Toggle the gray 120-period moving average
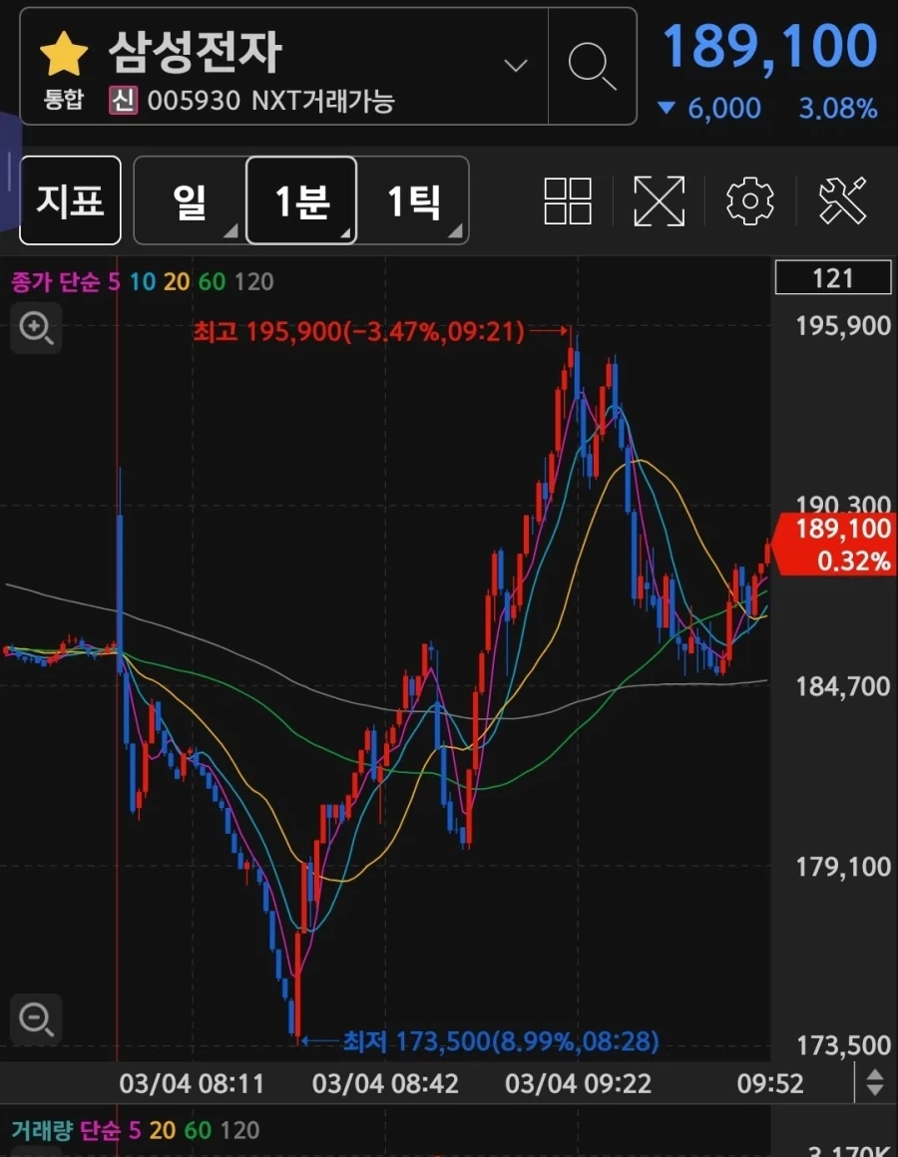 click(x=254, y=282)
